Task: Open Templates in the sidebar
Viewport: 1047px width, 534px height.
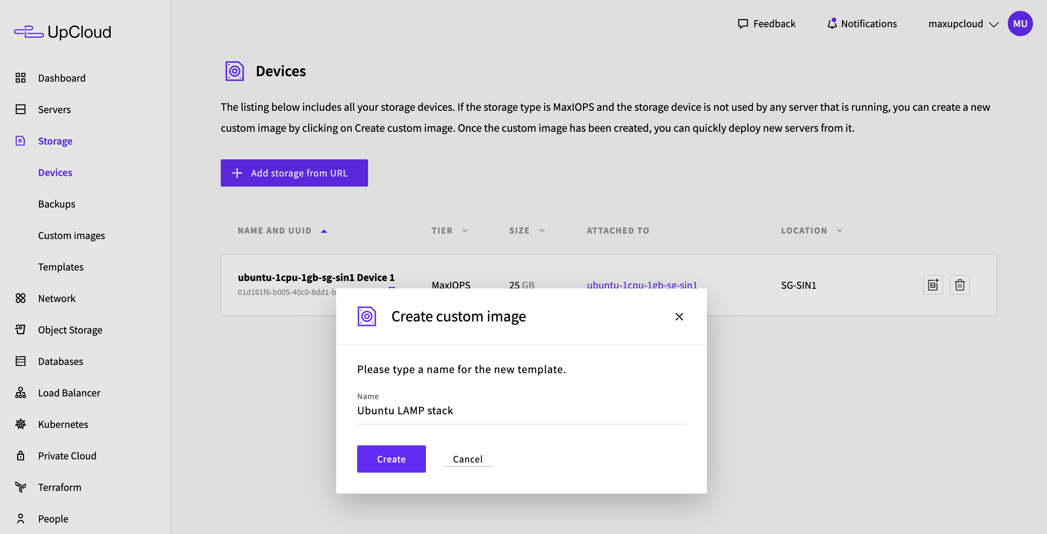Action: (x=61, y=267)
